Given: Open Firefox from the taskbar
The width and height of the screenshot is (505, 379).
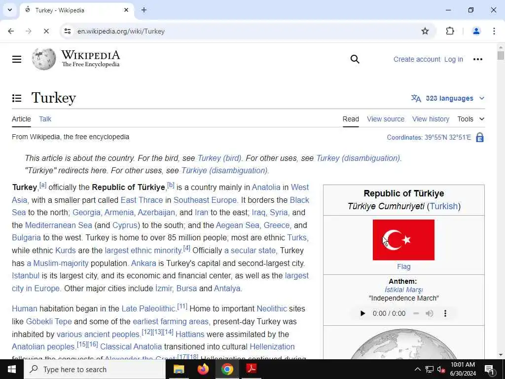Looking at the screenshot, I should coord(203,369).
